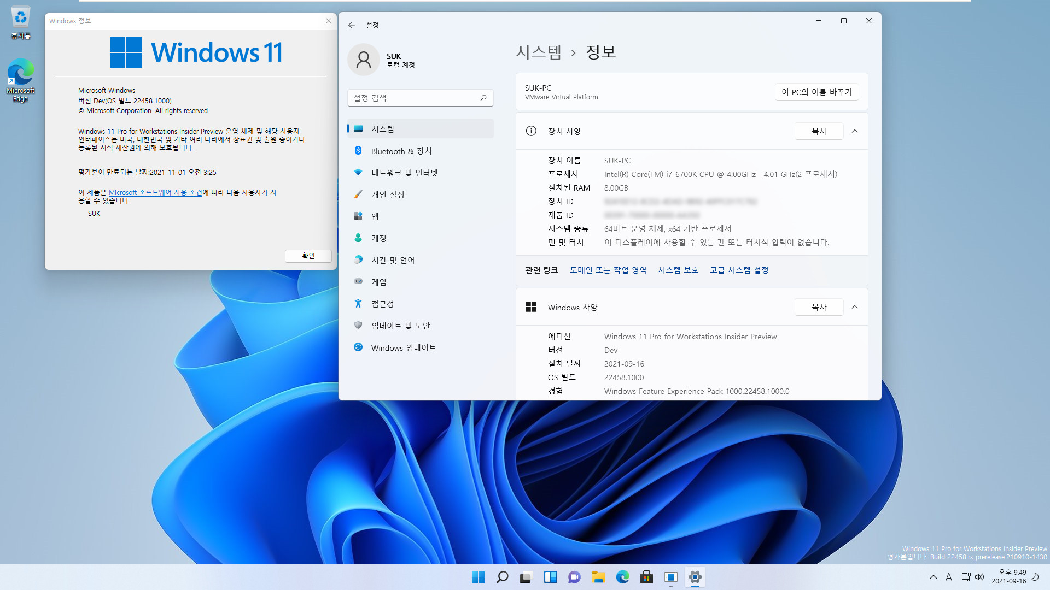The image size is (1050, 590).
Task: Open Chat app on taskbar
Action: (574, 577)
